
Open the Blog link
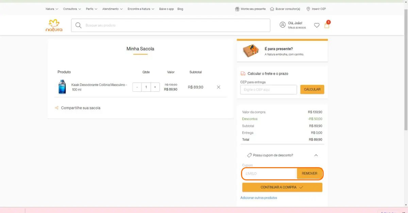[x=180, y=9]
